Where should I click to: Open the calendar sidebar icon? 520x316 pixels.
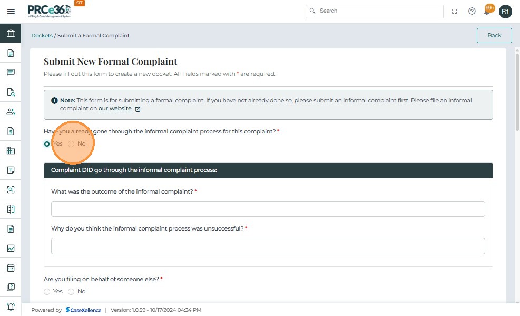coord(11,267)
